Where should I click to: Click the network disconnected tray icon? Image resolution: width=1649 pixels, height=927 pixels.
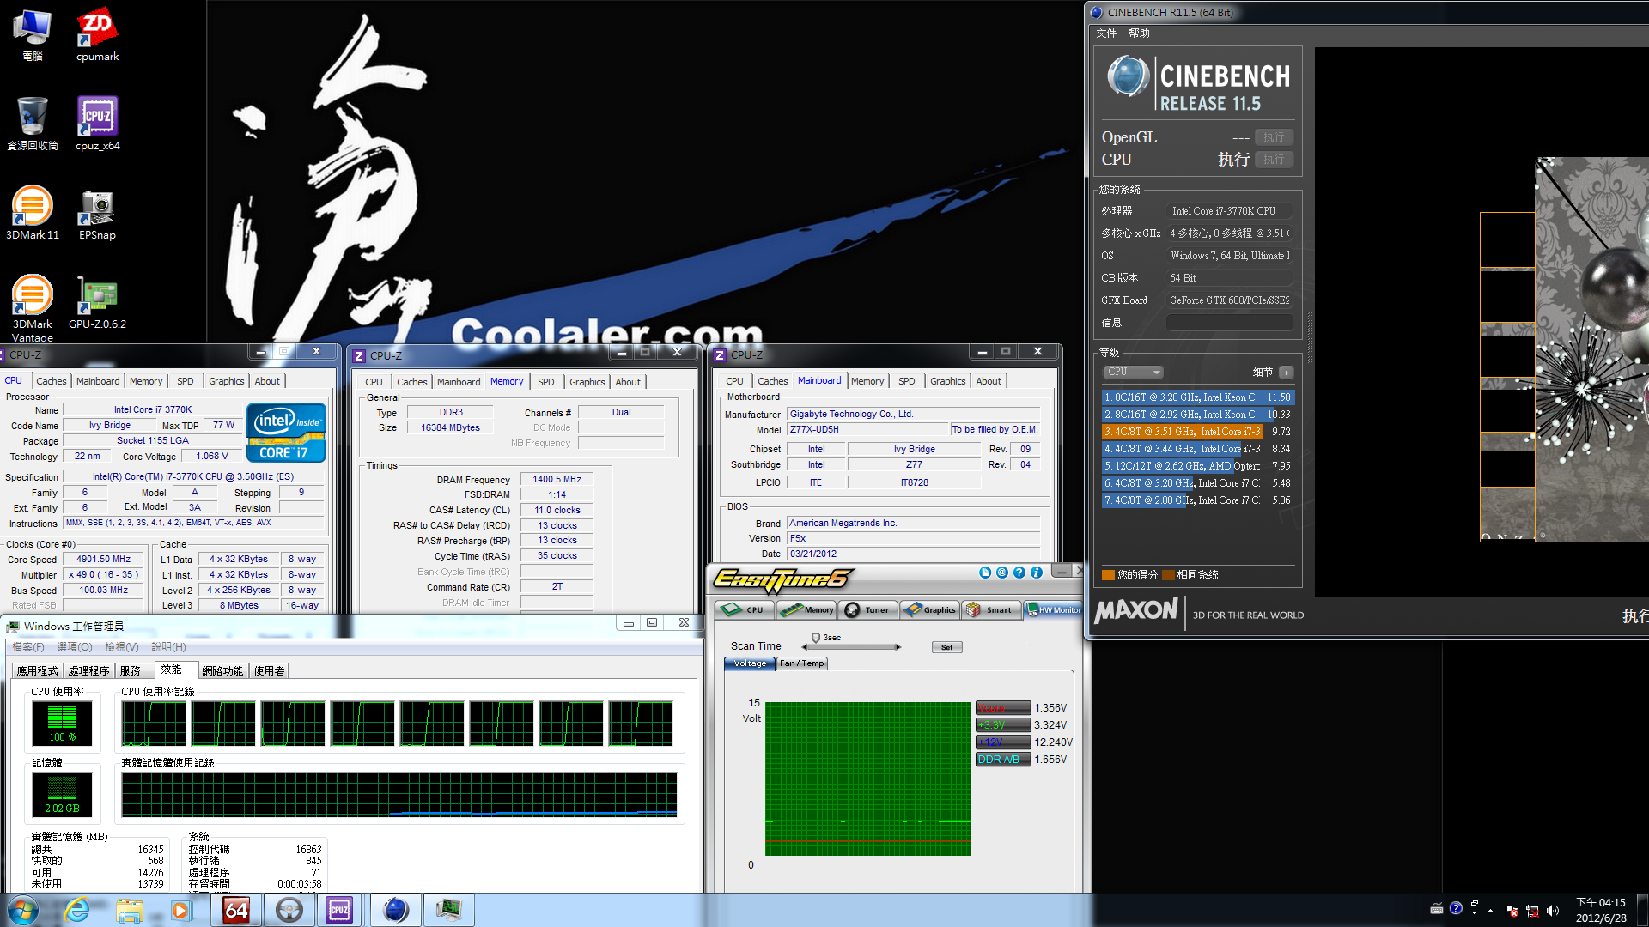tap(1532, 911)
